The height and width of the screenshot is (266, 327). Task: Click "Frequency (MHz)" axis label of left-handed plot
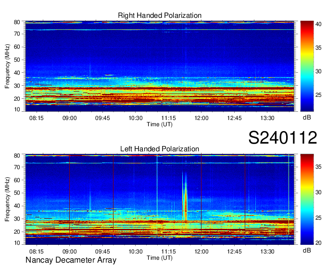click(7, 199)
